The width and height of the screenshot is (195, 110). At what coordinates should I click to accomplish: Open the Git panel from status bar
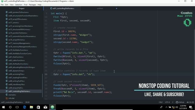pos(190,102)
